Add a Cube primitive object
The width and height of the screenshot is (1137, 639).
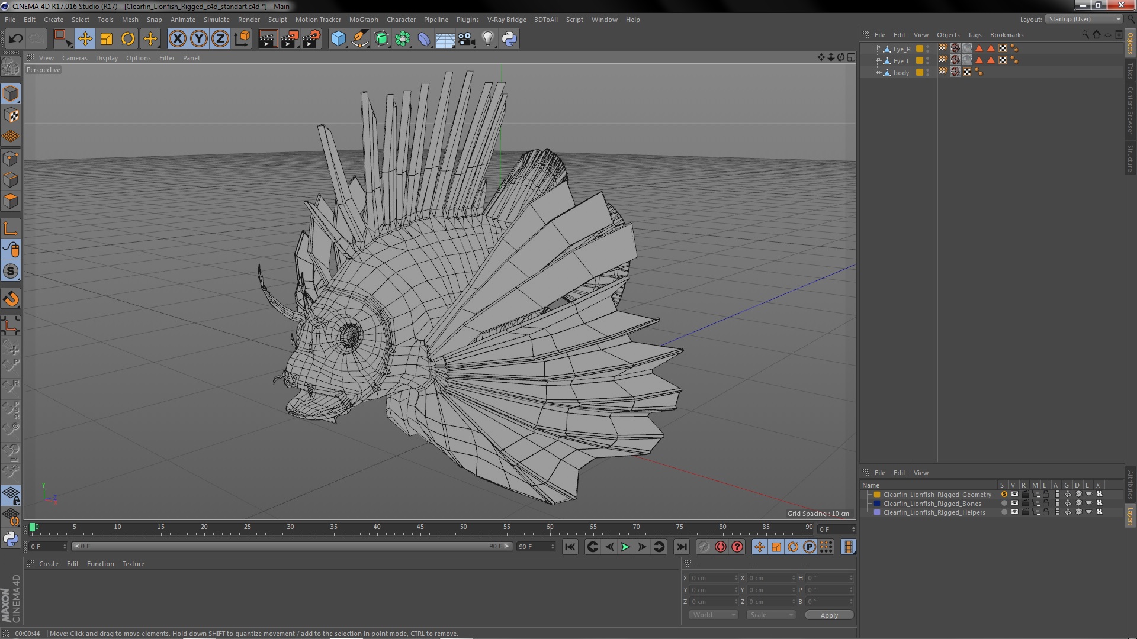click(338, 39)
